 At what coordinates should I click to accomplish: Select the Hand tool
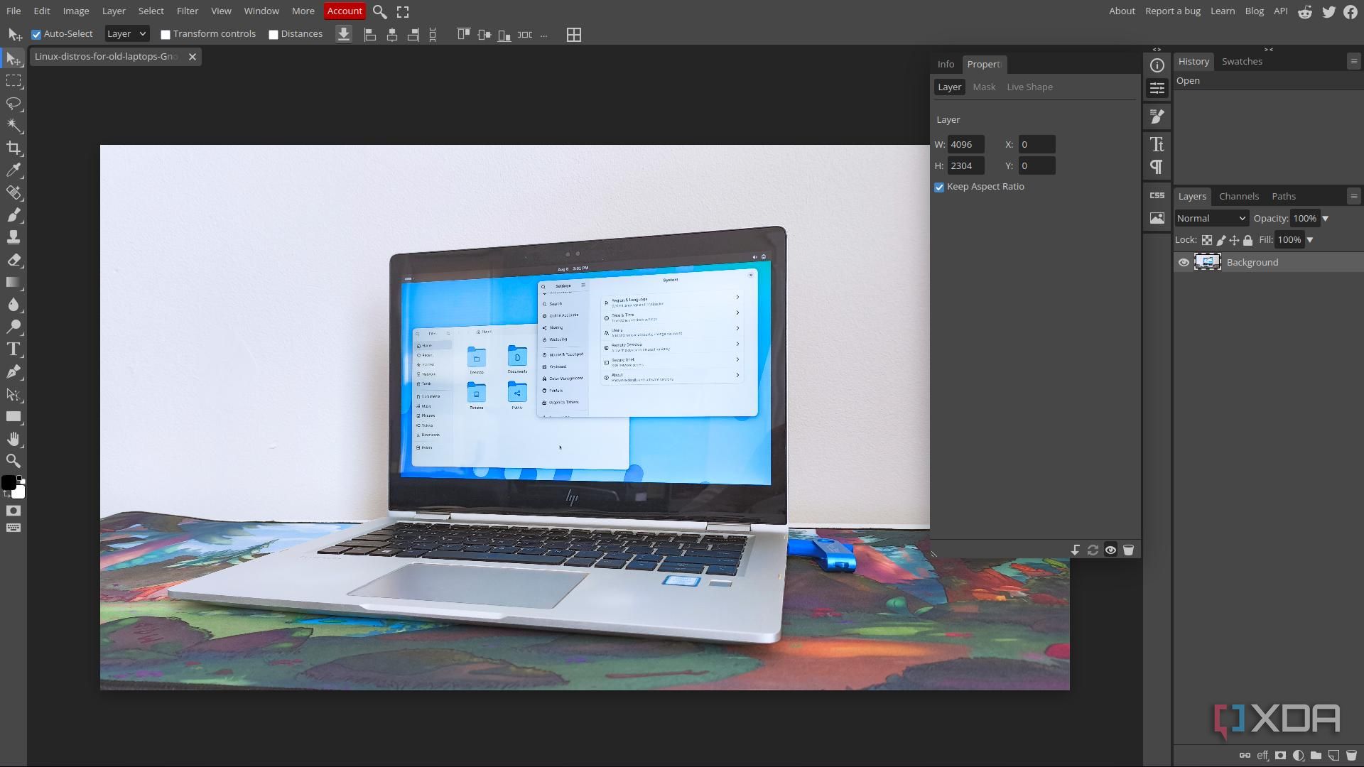[13, 439]
